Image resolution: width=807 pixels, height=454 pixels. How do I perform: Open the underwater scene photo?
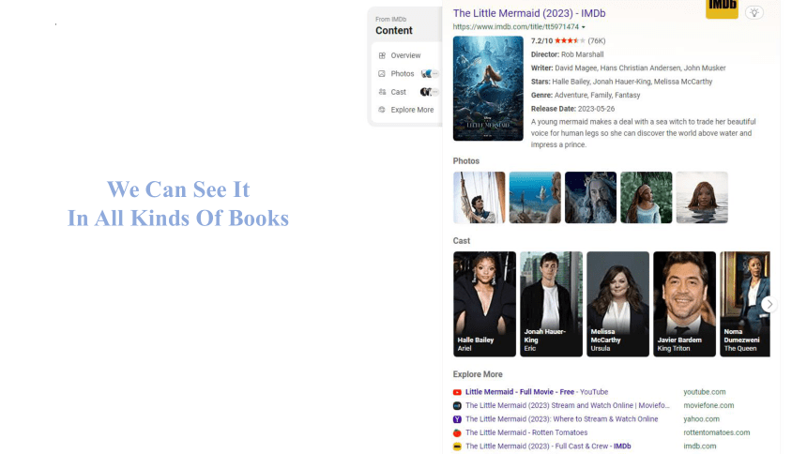pos(535,198)
